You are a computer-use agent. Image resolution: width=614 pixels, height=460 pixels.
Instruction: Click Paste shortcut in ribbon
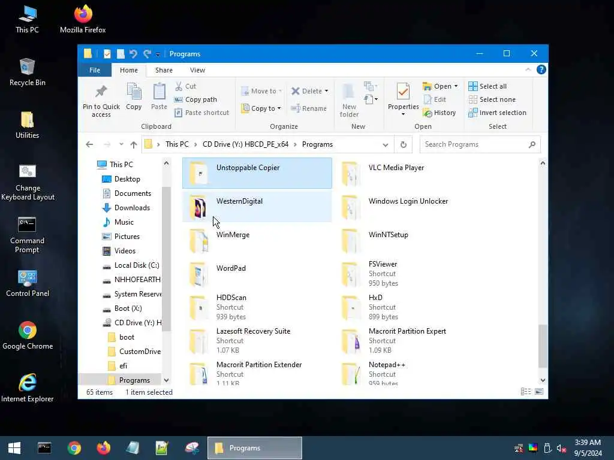[x=201, y=113]
